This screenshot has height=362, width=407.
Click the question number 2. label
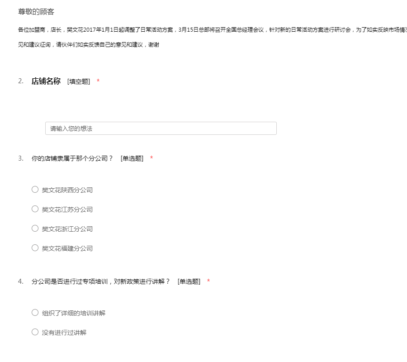(21, 81)
